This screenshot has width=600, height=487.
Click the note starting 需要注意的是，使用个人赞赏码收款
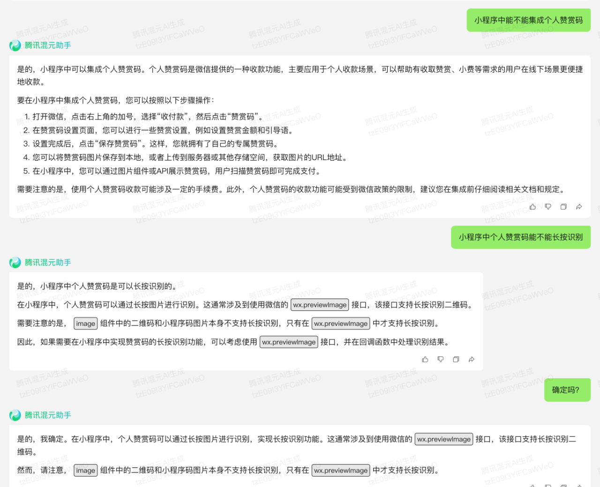tap(292, 189)
